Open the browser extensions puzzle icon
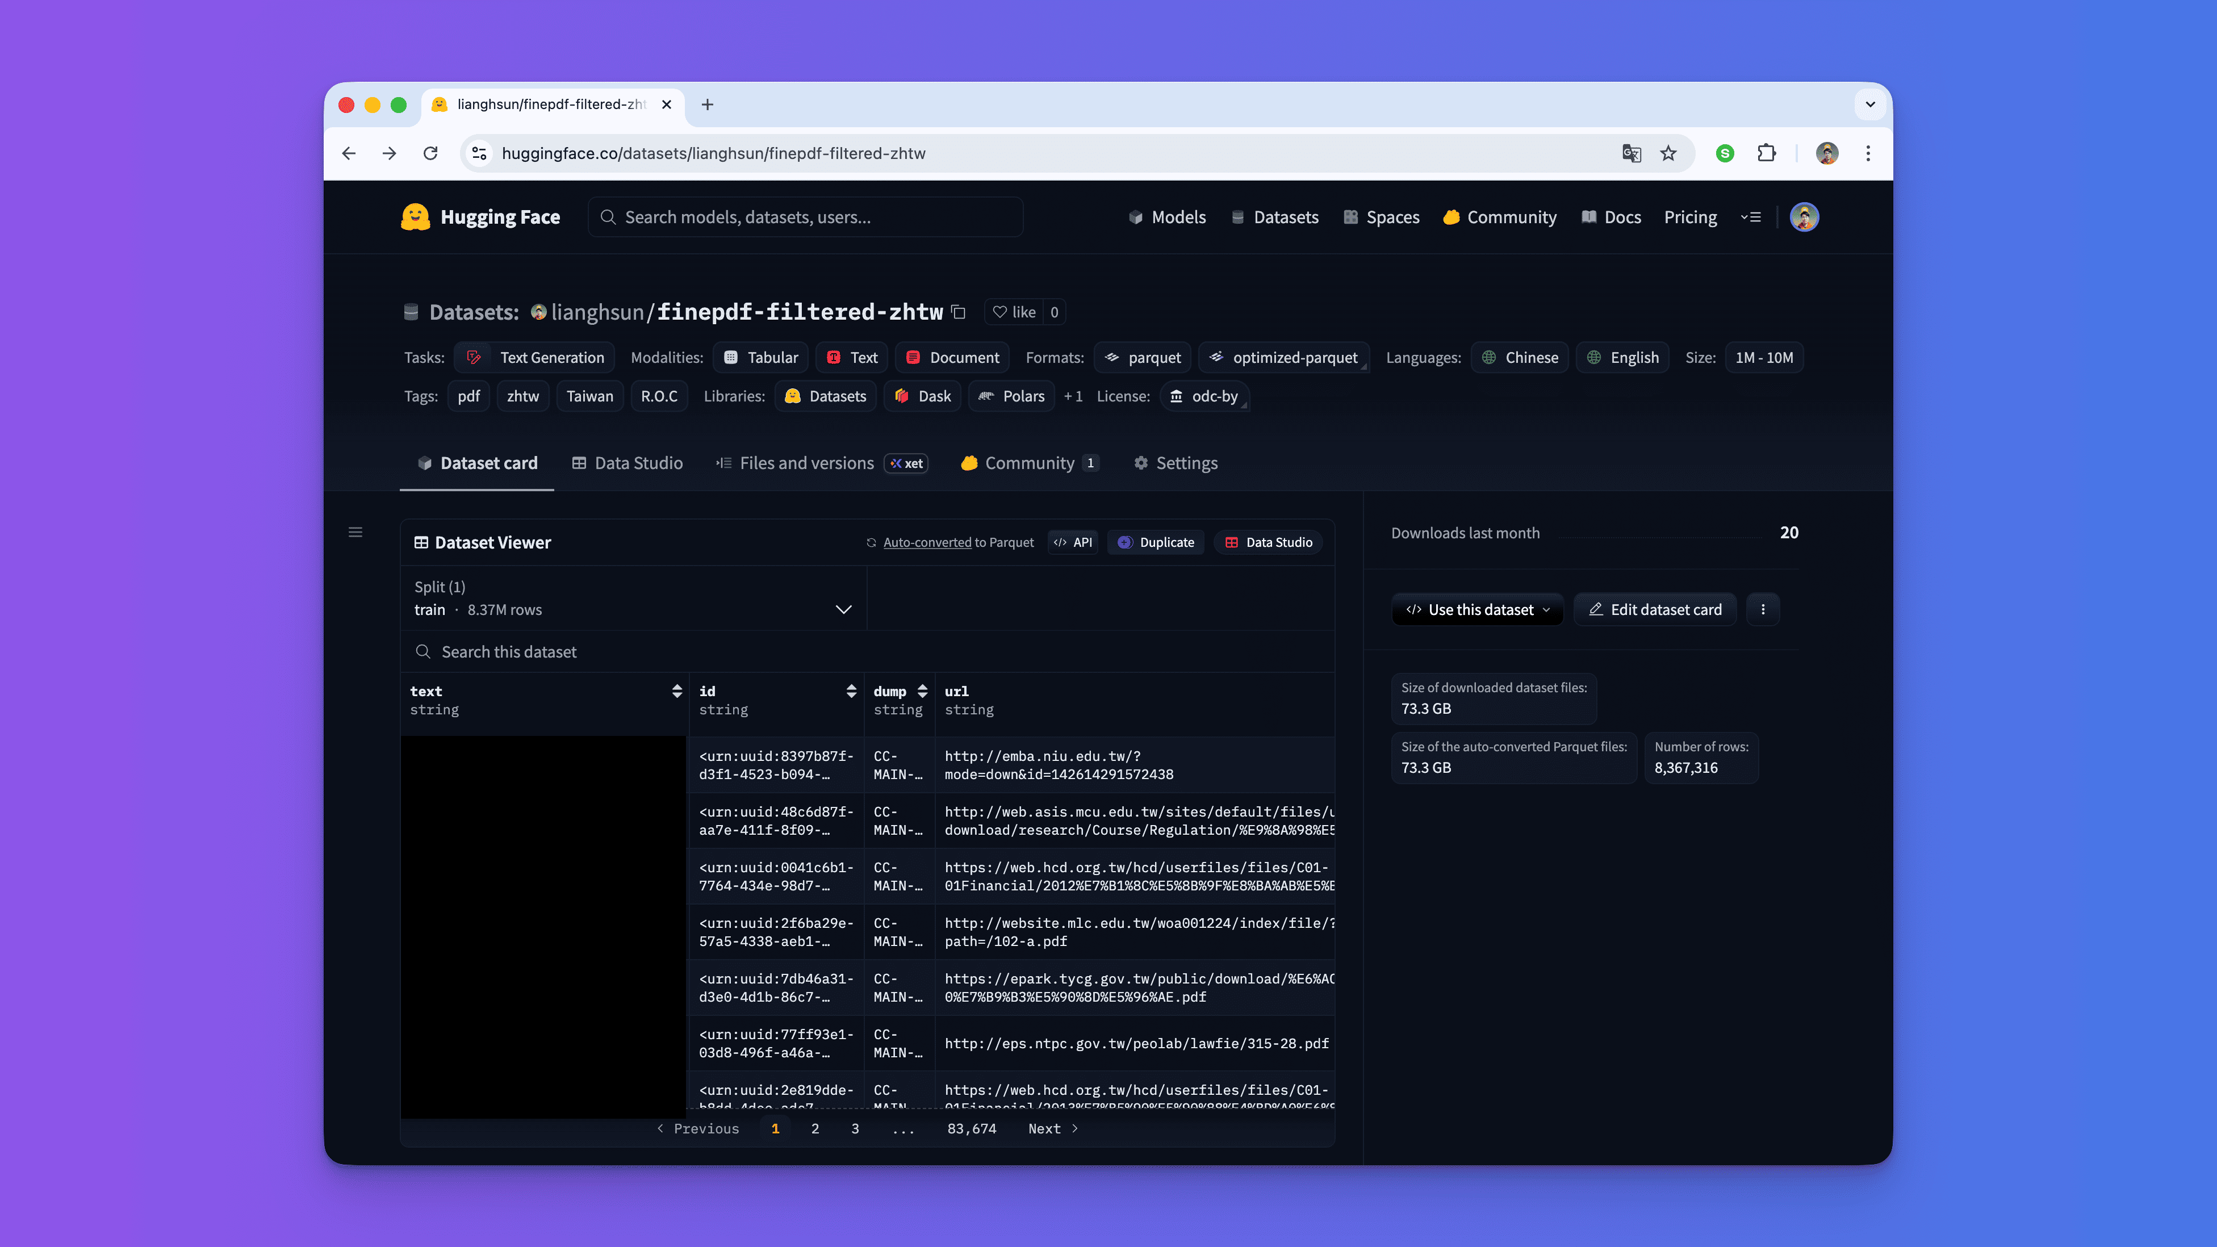The width and height of the screenshot is (2217, 1247). pos(1766,153)
